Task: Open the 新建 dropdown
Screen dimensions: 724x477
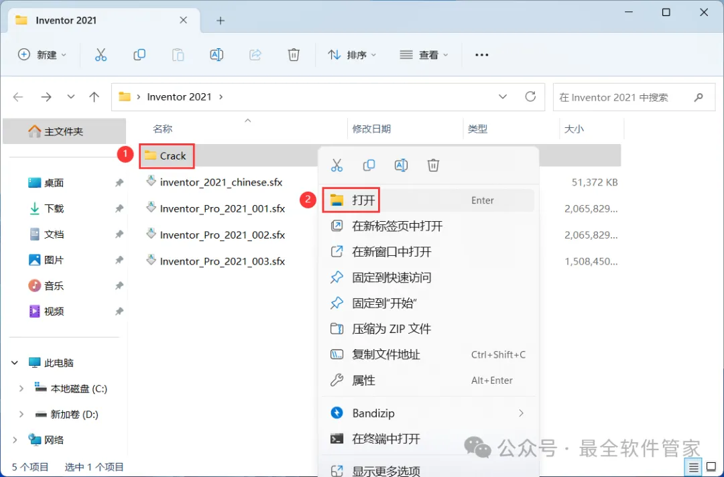Action: click(42, 55)
